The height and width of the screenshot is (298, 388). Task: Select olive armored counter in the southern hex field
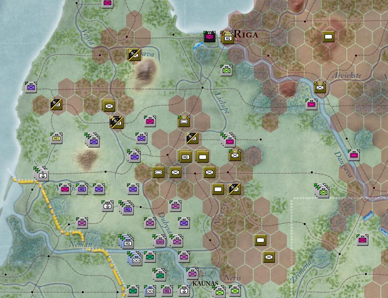(x=261, y=240)
